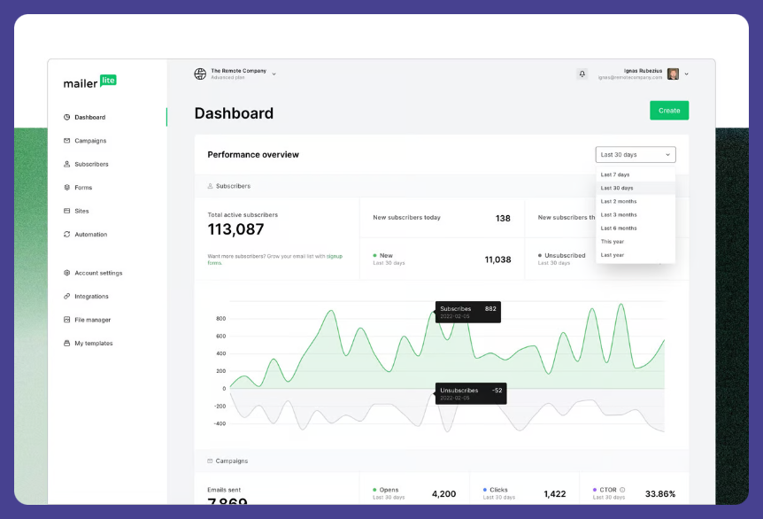Screen dimensions: 763x519
Task: Click the My templates icon
Action: click(66, 343)
